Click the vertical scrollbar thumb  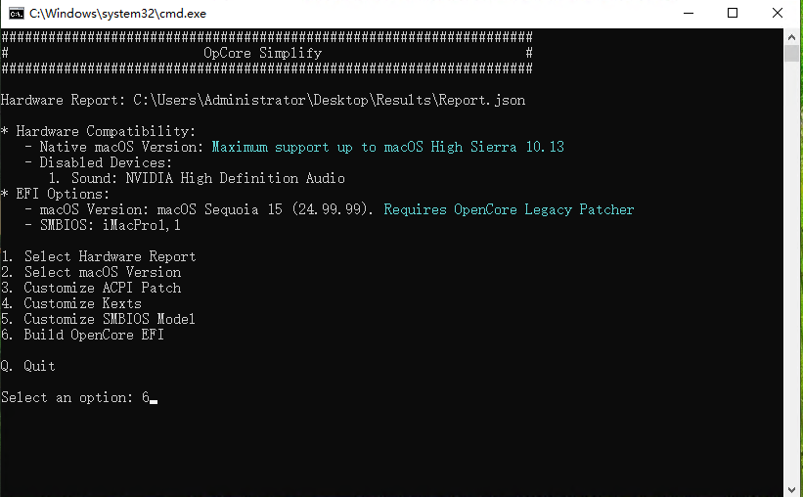point(793,55)
